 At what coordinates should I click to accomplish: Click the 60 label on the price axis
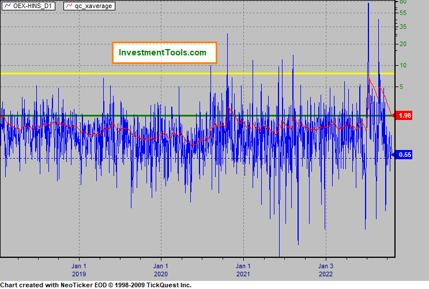404,2
